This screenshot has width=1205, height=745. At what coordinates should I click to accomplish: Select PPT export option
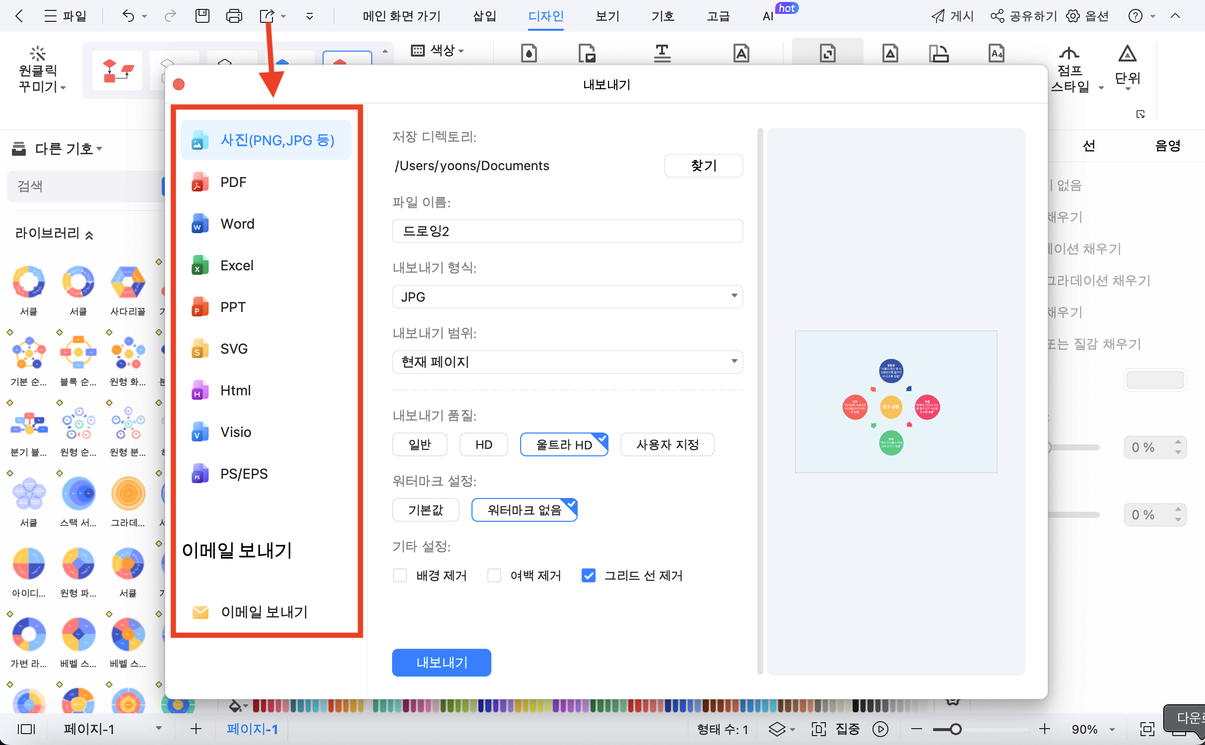[x=232, y=306]
